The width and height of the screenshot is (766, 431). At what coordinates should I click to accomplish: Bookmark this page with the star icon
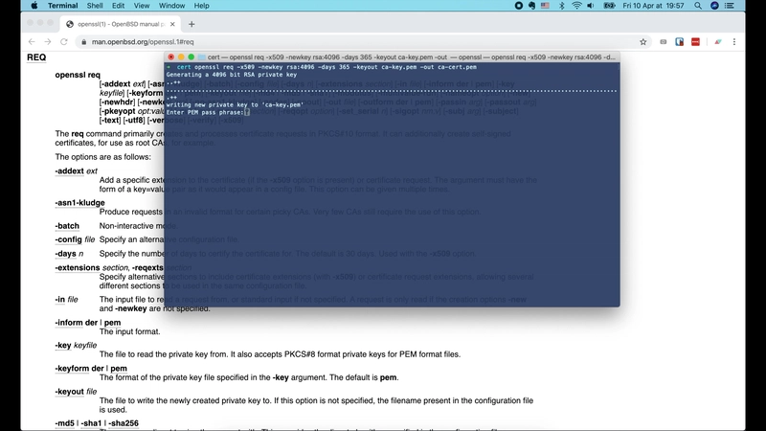[643, 42]
